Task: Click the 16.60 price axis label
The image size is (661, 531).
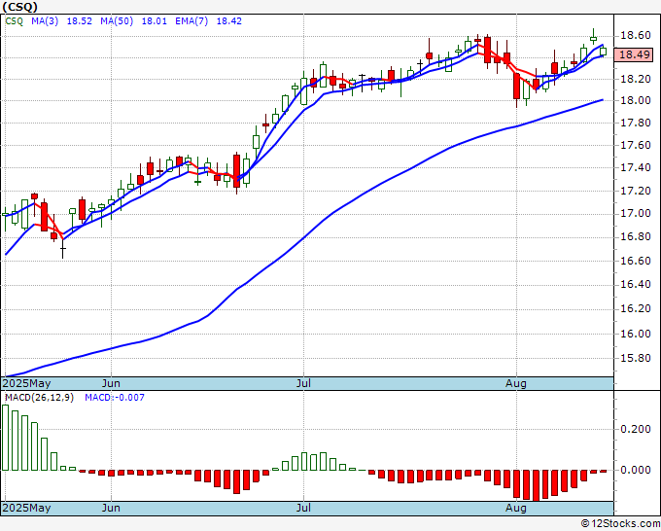Action: (636, 261)
